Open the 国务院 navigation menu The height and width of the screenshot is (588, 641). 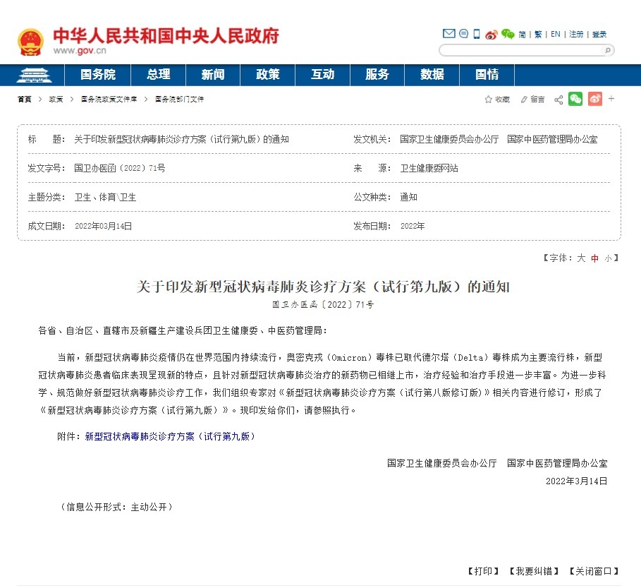pos(98,75)
